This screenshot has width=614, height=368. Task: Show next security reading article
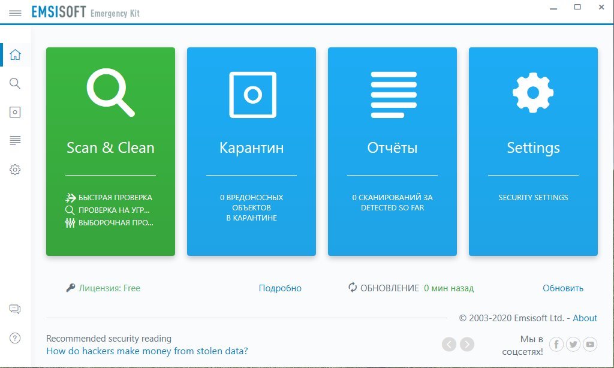(467, 344)
